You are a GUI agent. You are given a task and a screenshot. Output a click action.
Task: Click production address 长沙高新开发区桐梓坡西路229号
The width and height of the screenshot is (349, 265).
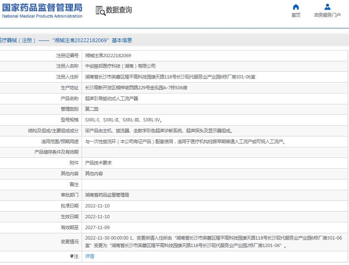(136, 88)
